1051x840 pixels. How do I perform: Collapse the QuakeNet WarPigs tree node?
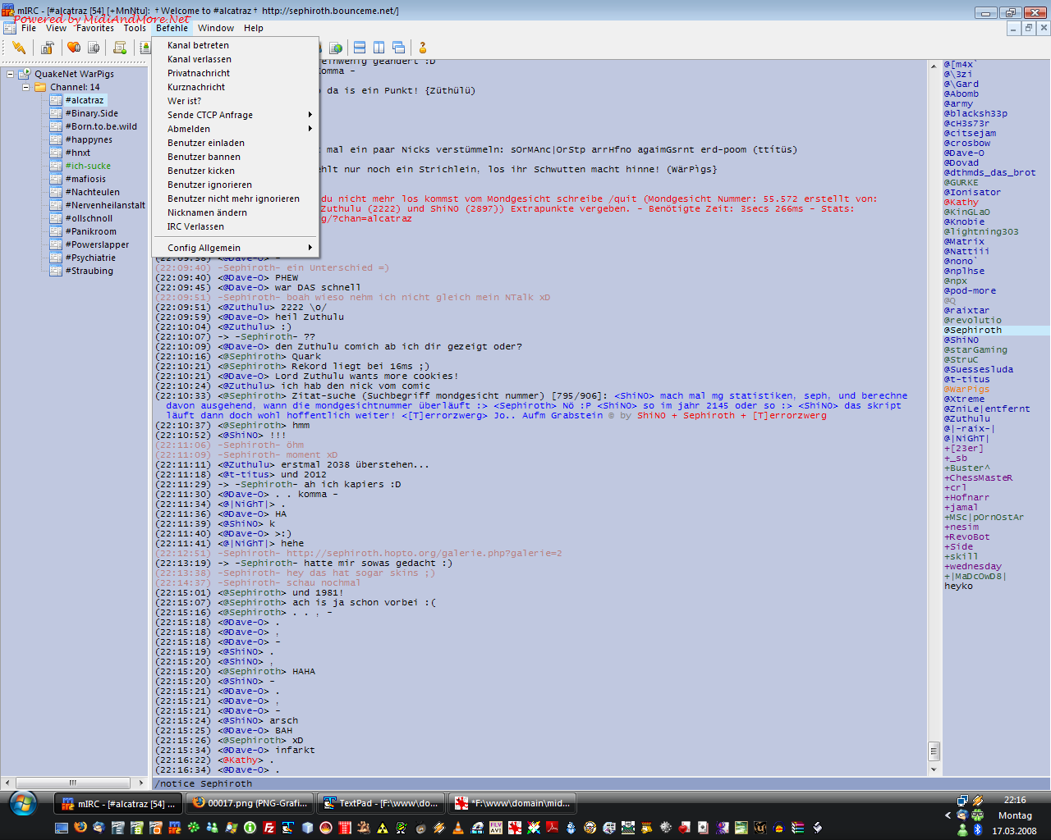point(11,74)
